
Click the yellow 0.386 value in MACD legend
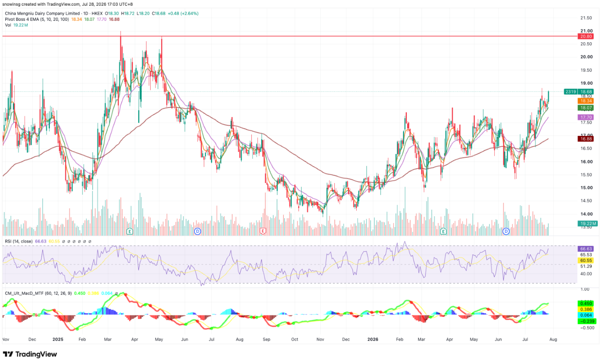(x=93, y=293)
